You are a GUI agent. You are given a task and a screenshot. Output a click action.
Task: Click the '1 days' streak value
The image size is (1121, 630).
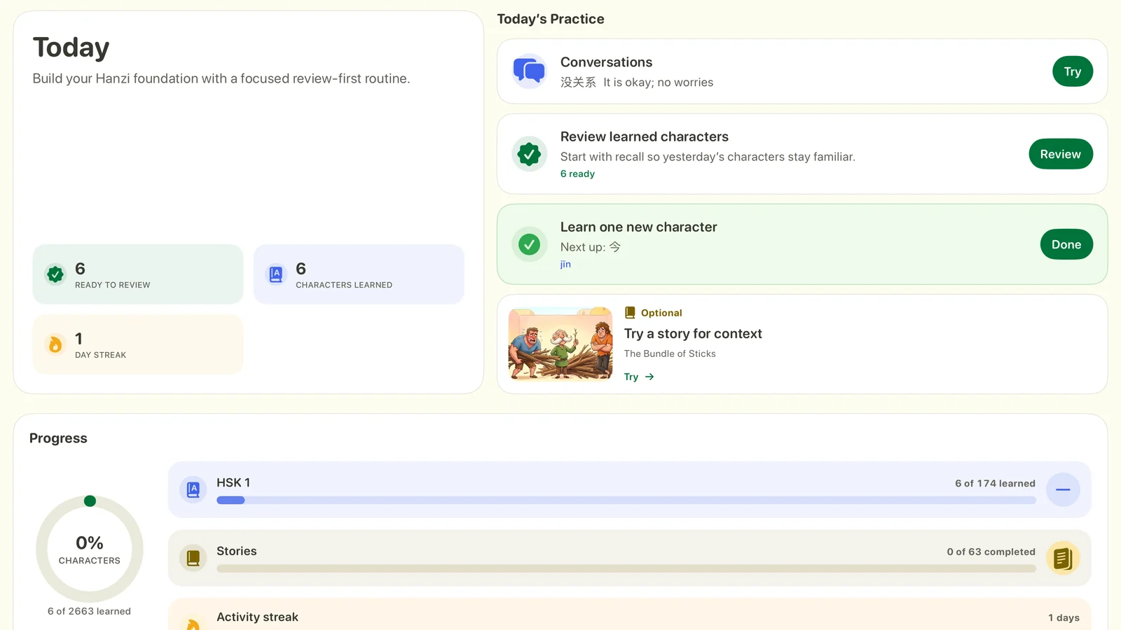pyautogui.click(x=1064, y=617)
